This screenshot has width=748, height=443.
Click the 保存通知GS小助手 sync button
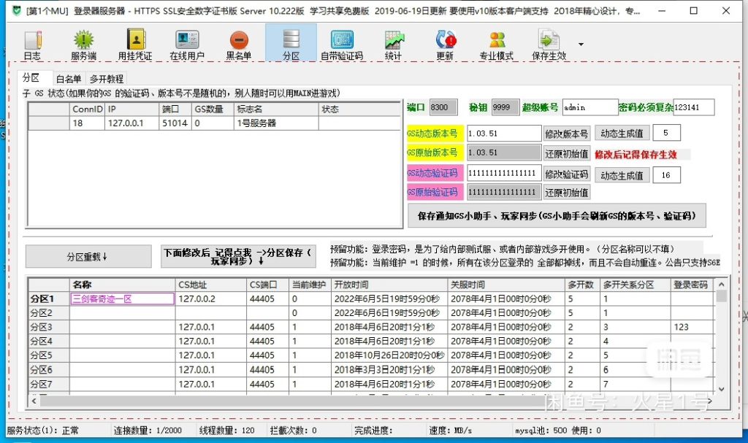click(x=556, y=216)
